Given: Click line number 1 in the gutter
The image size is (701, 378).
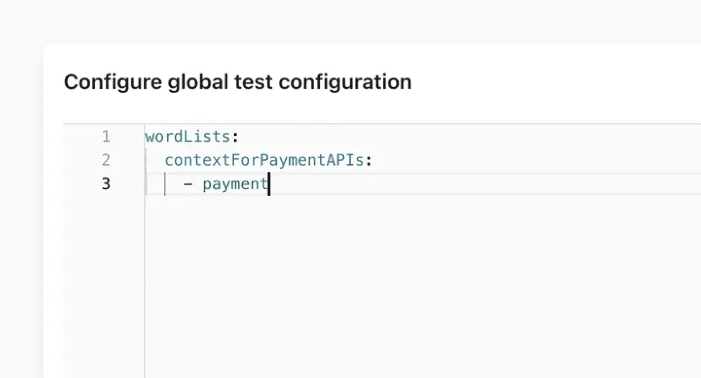Looking at the screenshot, I should [x=106, y=136].
